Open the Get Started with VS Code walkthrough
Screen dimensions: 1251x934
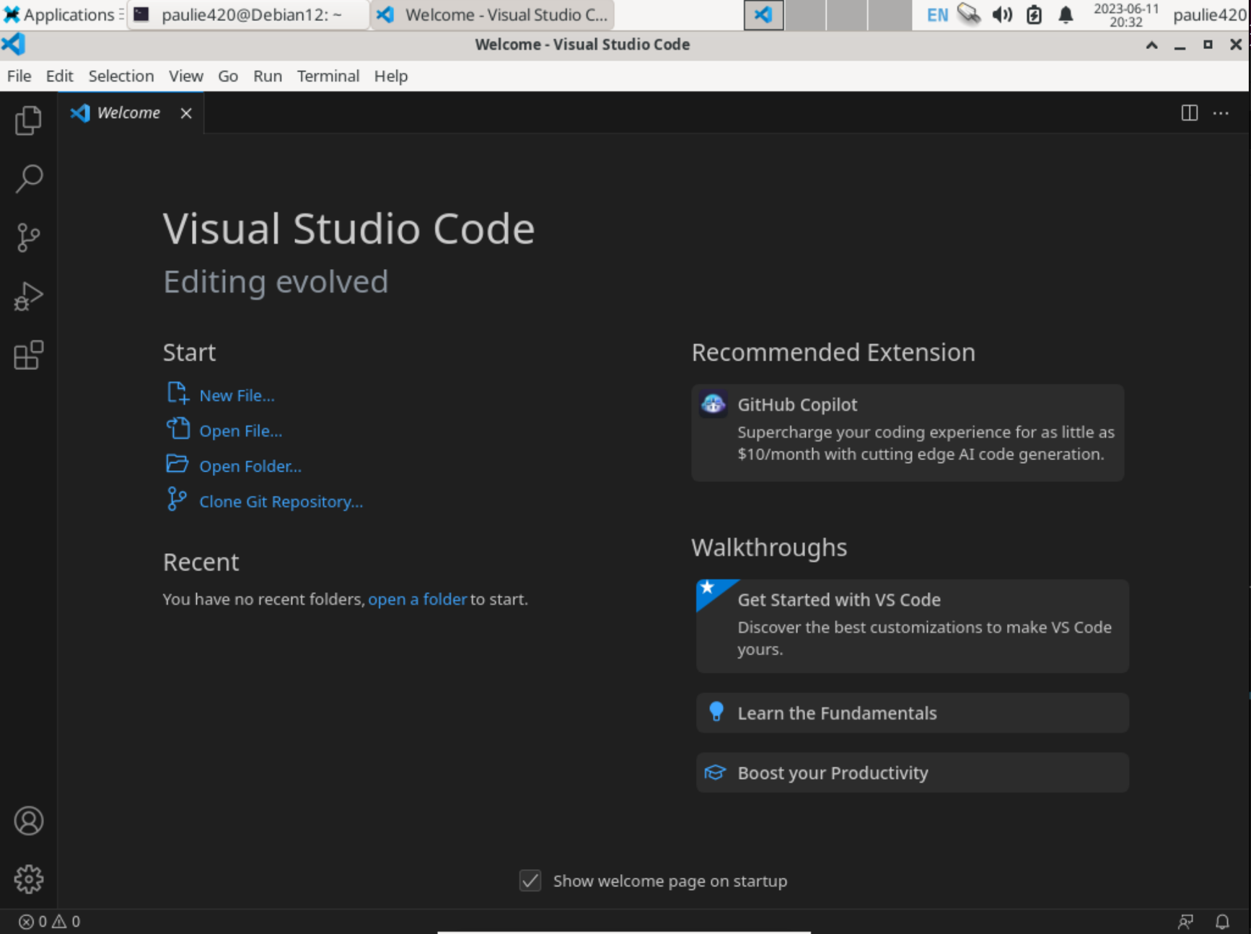click(x=913, y=626)
